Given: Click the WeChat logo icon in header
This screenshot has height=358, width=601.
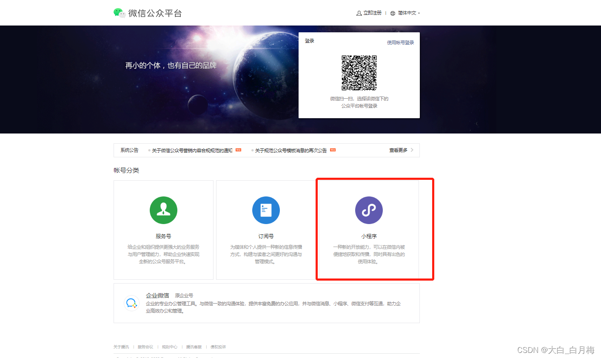Looking at the screenshot, I should tap(120, 13).
